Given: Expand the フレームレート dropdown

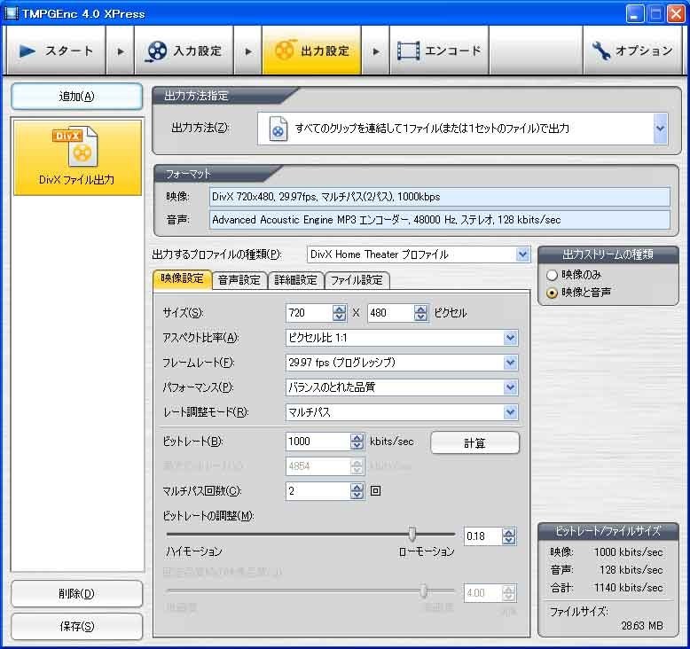Looking at the screenshot, I should (510, 363).
